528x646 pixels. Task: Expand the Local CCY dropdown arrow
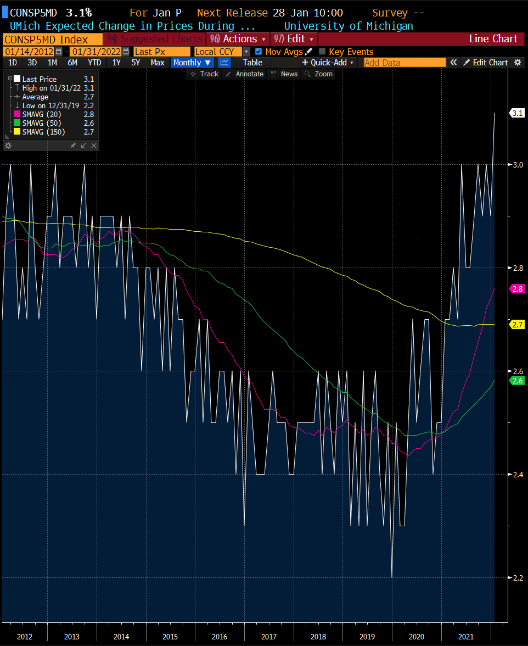coord(246,52)
